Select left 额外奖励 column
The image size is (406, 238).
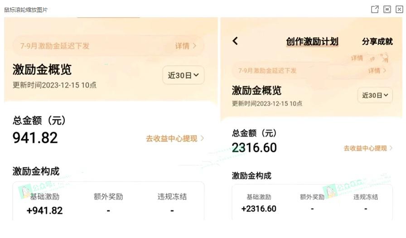click(108, 204)
